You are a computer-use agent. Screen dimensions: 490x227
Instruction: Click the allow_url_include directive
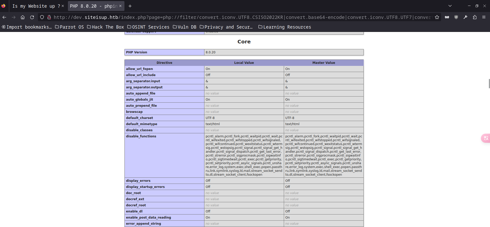(x=141, y=75)
